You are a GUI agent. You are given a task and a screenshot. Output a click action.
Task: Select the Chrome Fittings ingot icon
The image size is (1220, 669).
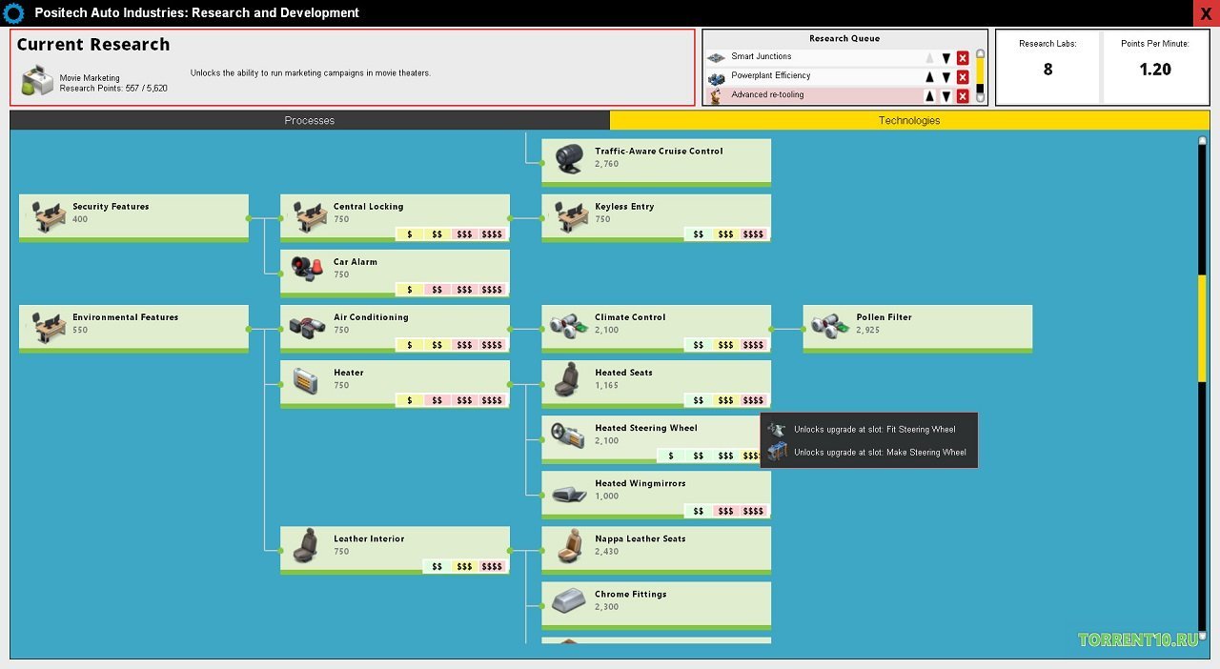coord(568,600)
